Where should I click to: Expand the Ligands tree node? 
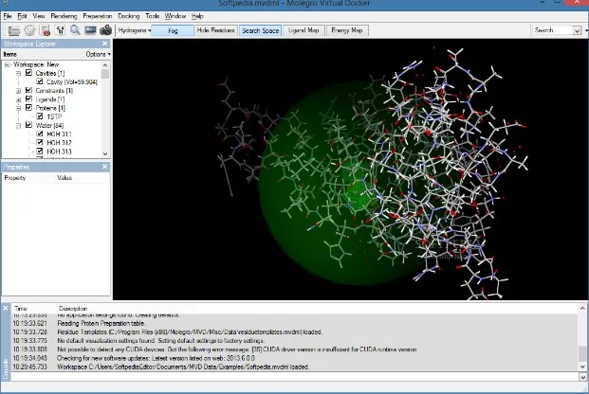click(x=18, y=99)
